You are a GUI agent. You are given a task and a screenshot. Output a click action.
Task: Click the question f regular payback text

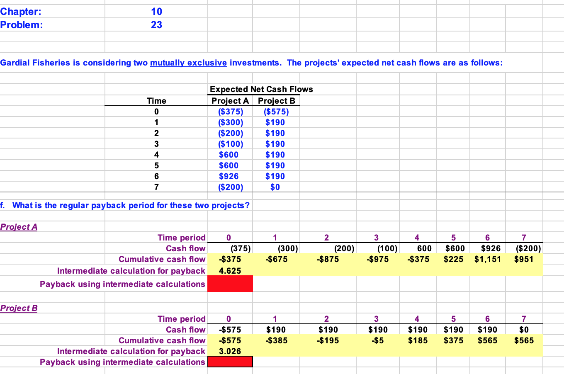[124, 205]
